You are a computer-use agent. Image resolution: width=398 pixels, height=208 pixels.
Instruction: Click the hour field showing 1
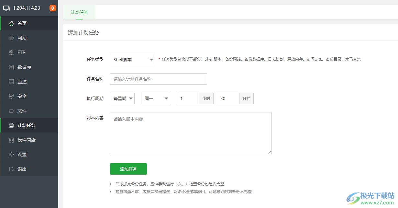[188, 98]
